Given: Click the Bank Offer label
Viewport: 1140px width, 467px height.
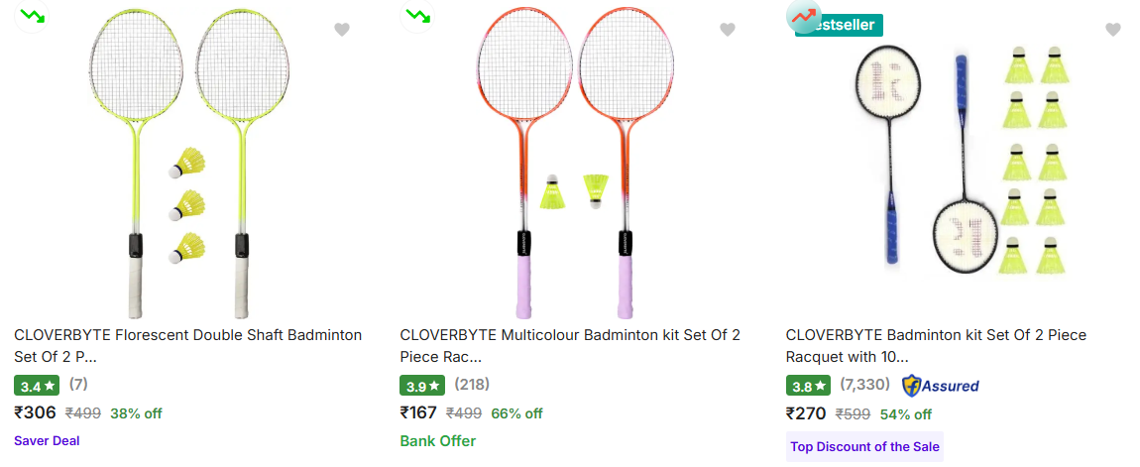Looking at the screenshot, I should coord(437,440).
